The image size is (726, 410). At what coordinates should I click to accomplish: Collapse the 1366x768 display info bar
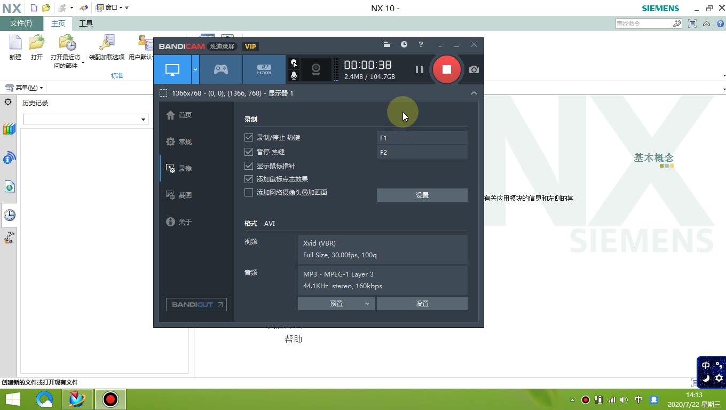tap(474, 93)
